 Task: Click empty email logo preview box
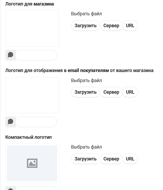click(x=32, y=95)
